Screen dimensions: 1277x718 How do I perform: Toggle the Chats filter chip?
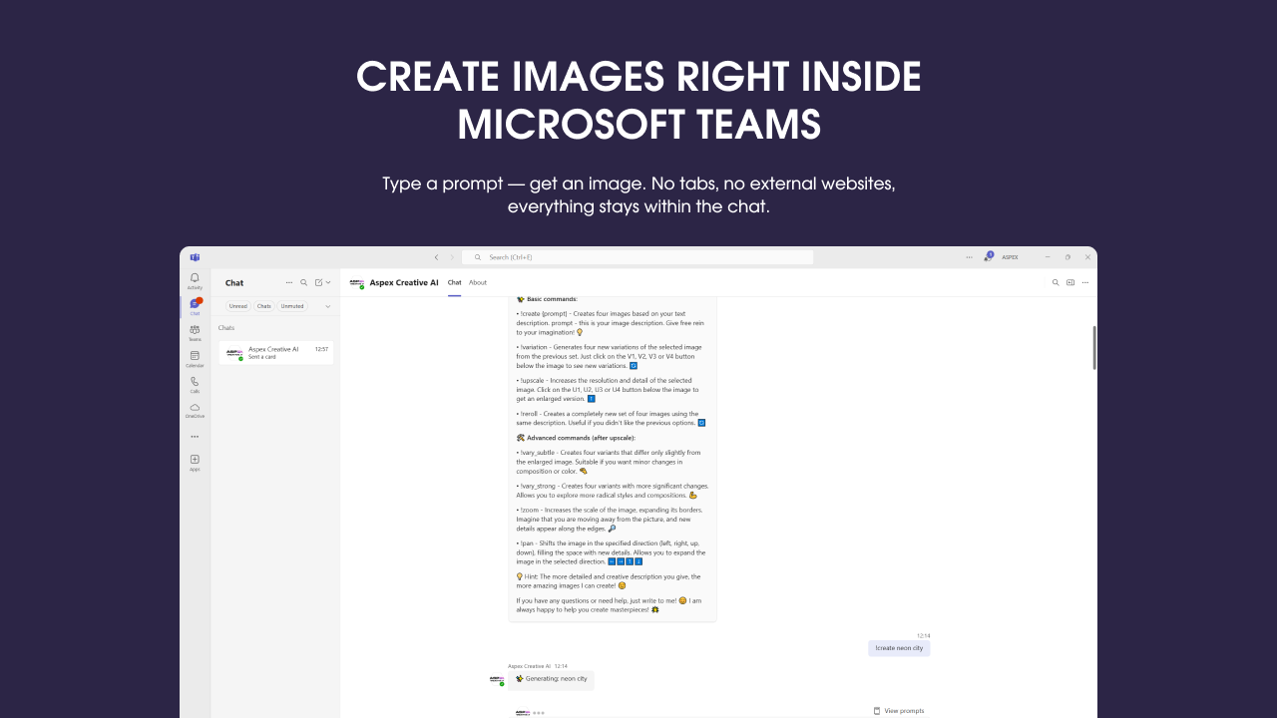263,306
